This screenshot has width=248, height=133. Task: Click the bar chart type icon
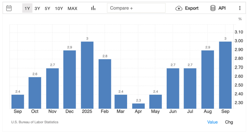point(93,8)
